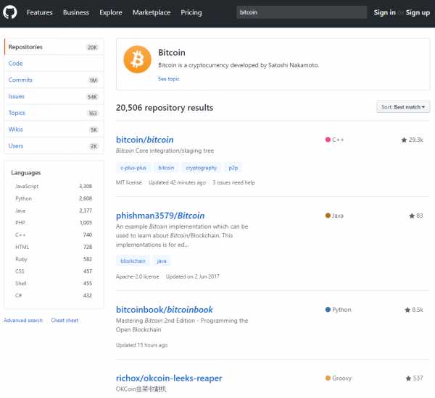Open Marketplace in top navigation

[x=152, y=12]
